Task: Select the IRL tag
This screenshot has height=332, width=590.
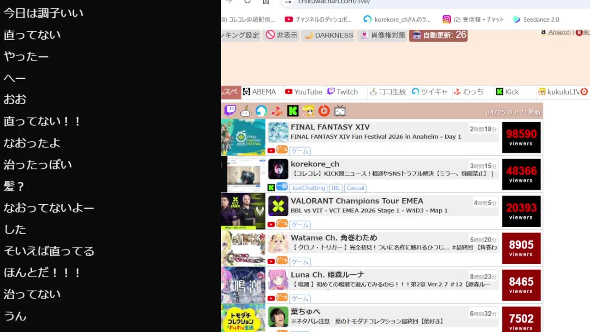Action: click(x=336, y=188)
